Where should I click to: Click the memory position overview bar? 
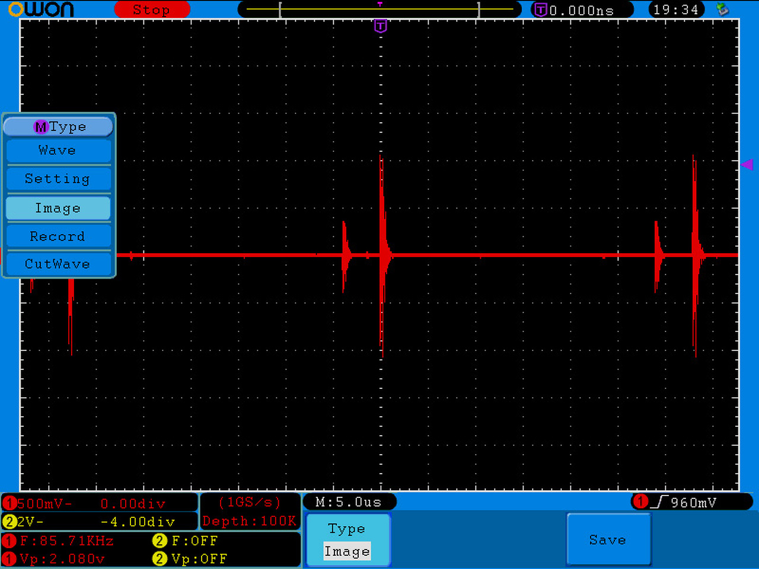(x=379, y=9)
